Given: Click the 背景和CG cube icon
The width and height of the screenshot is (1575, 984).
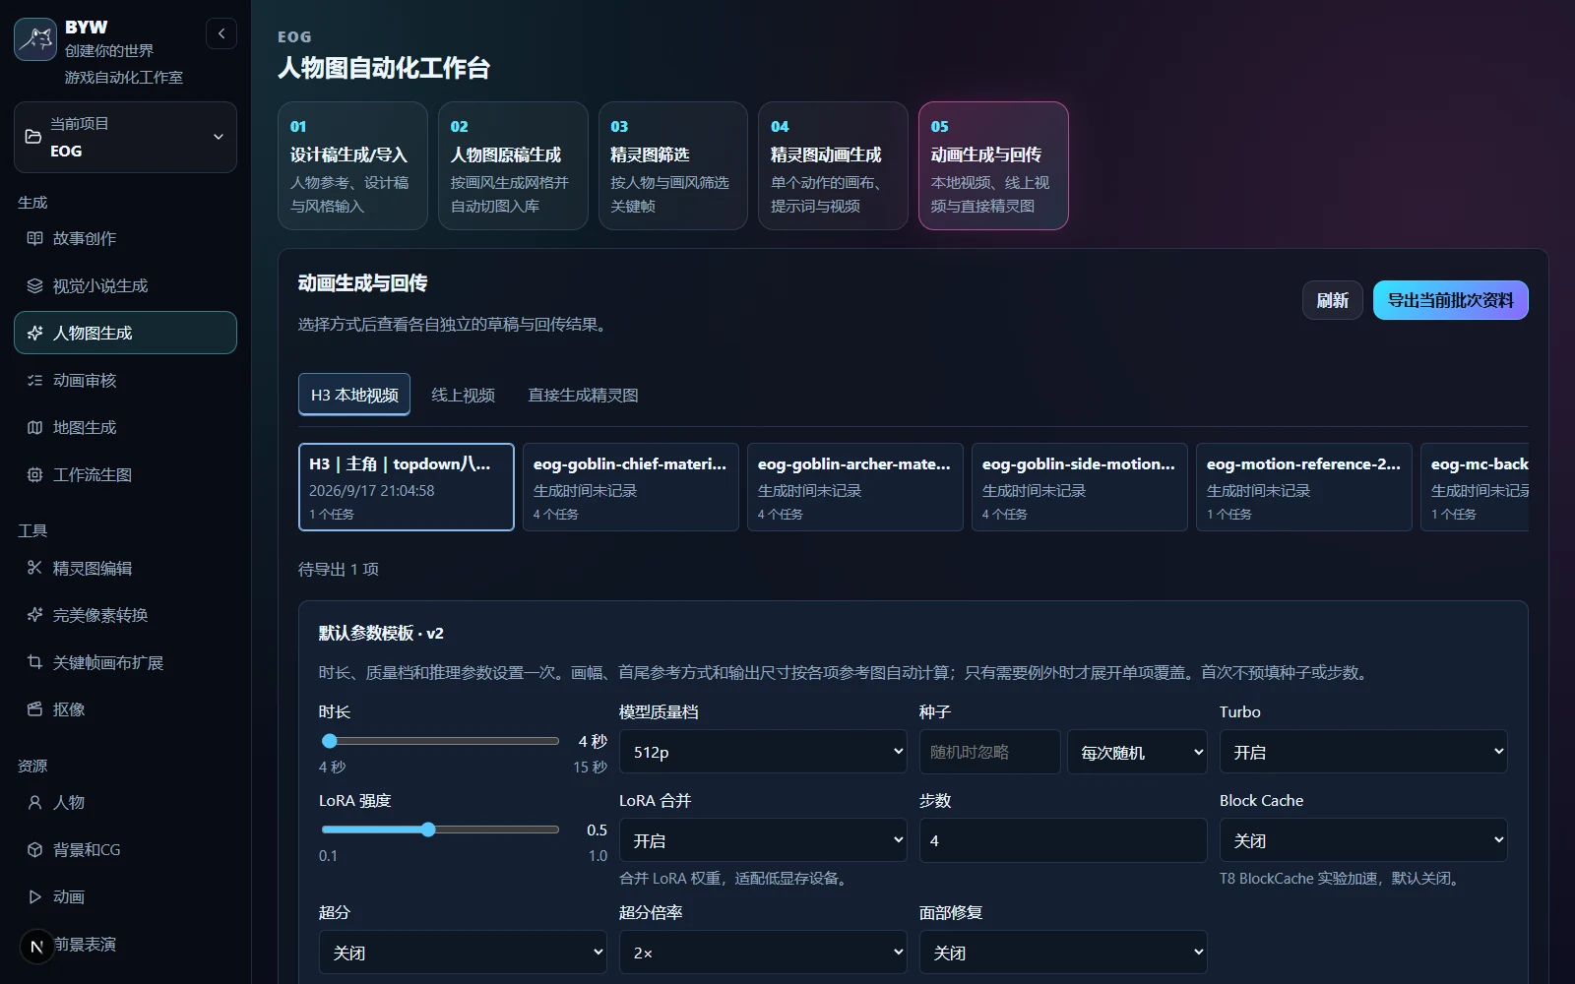Looking at the screenshot, I should tap(34, 849).
